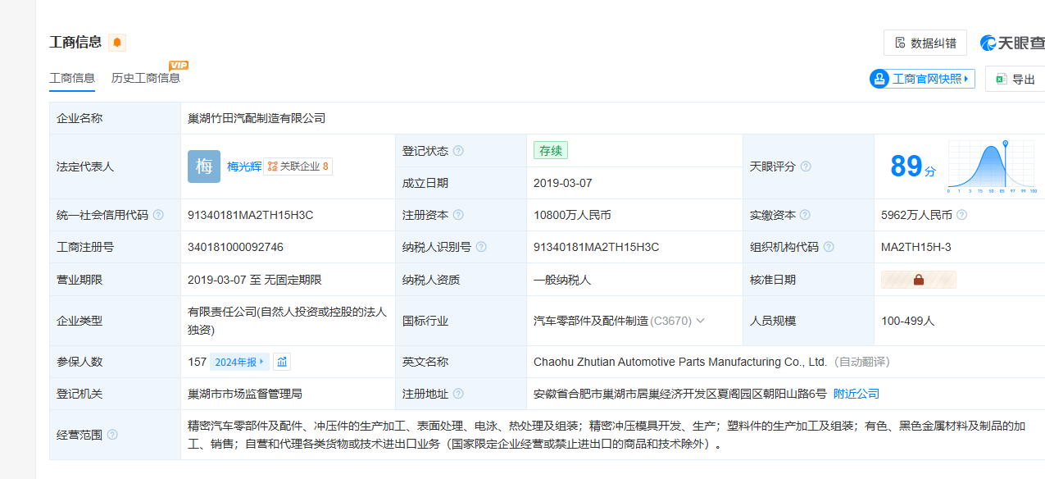Click the 10800万人民币 registered capital value

pyautogui.click(x=572, y=215)
